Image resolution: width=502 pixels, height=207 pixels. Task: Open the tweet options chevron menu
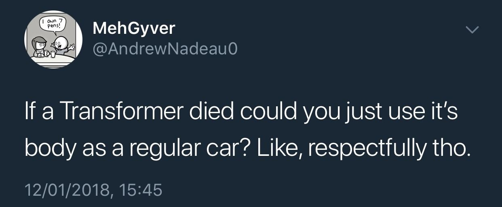[471, 30]
